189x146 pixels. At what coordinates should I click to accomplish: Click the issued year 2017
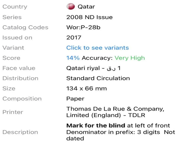point(74,38)
